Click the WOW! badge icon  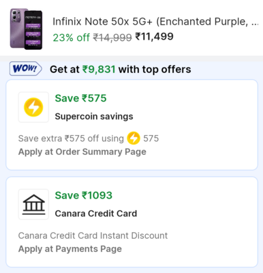click(26, 68)
